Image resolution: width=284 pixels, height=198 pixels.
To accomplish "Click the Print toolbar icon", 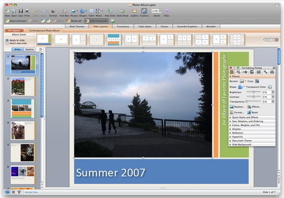I will tap(27, 11).
